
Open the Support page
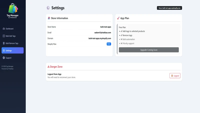click(12, 58)
